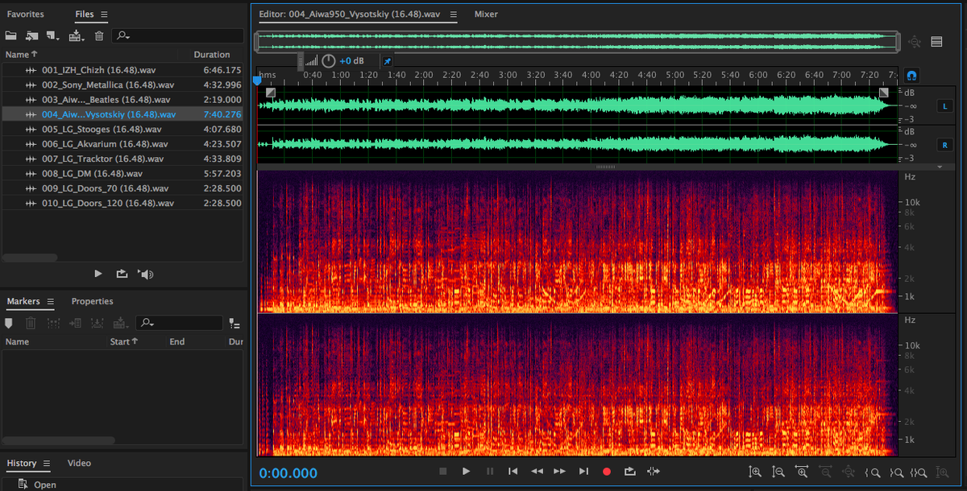967x491 pixels.
Task: Toggle Auto-Play speaker in Files panel
Action: click(x=145, y=274)
